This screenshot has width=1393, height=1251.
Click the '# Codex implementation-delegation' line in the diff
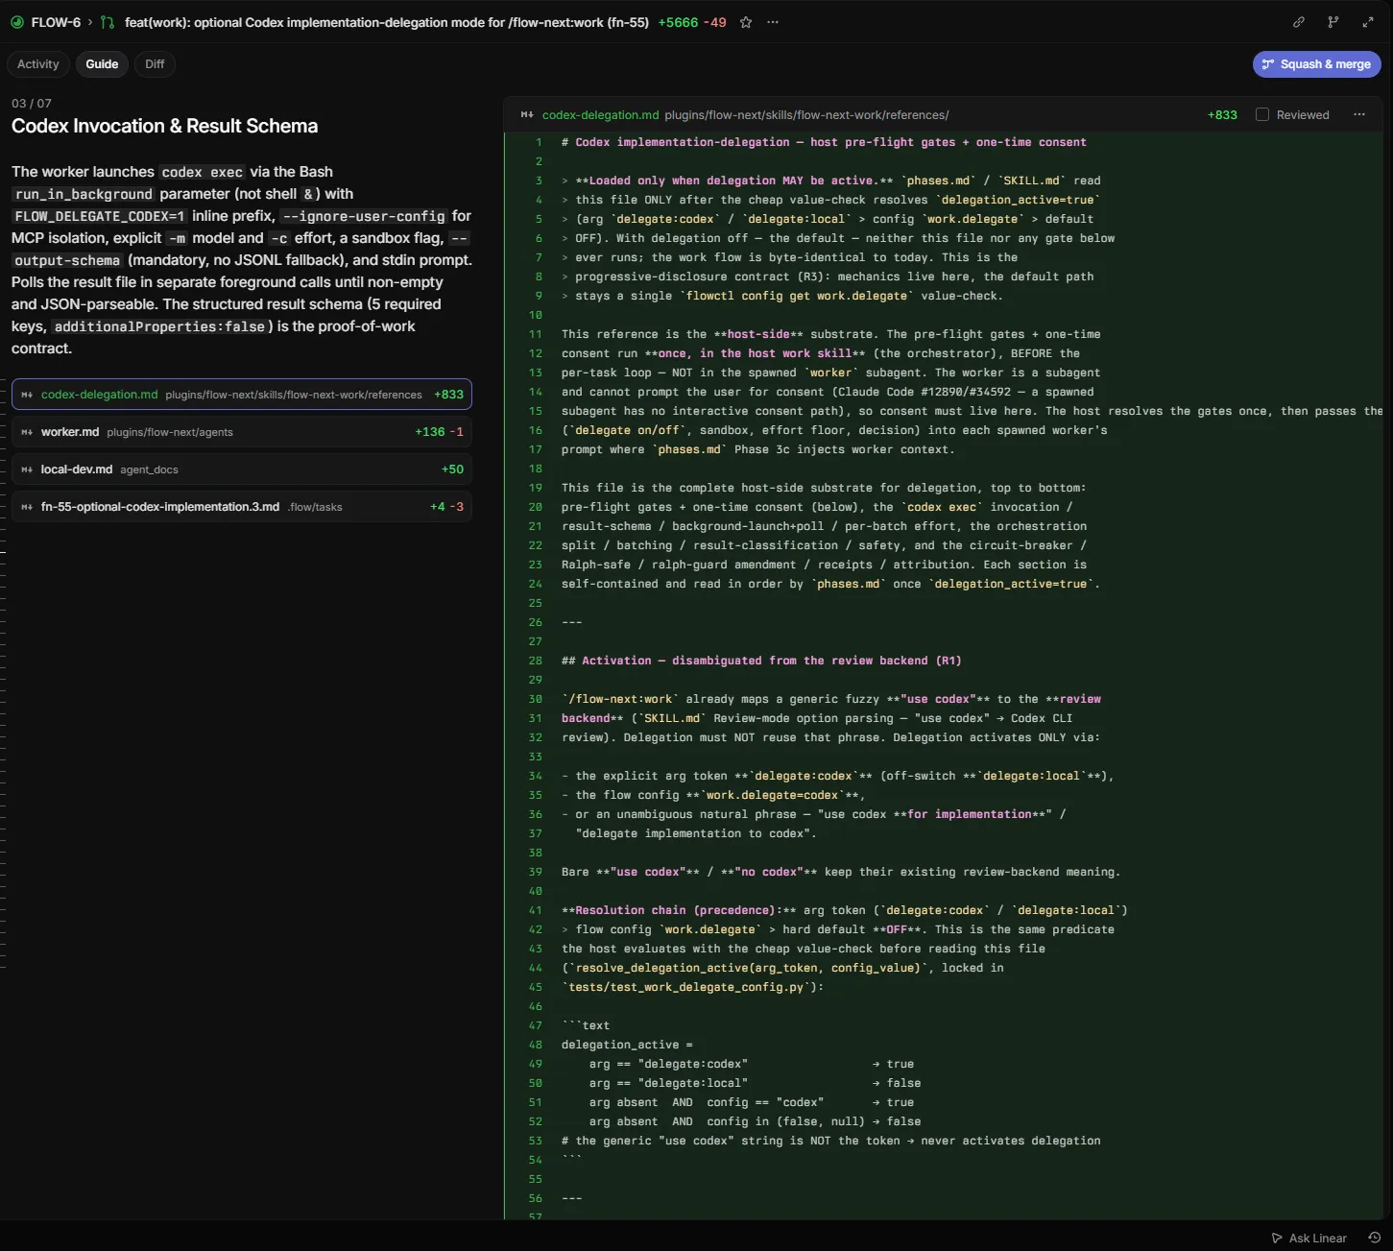coord(824,142)
